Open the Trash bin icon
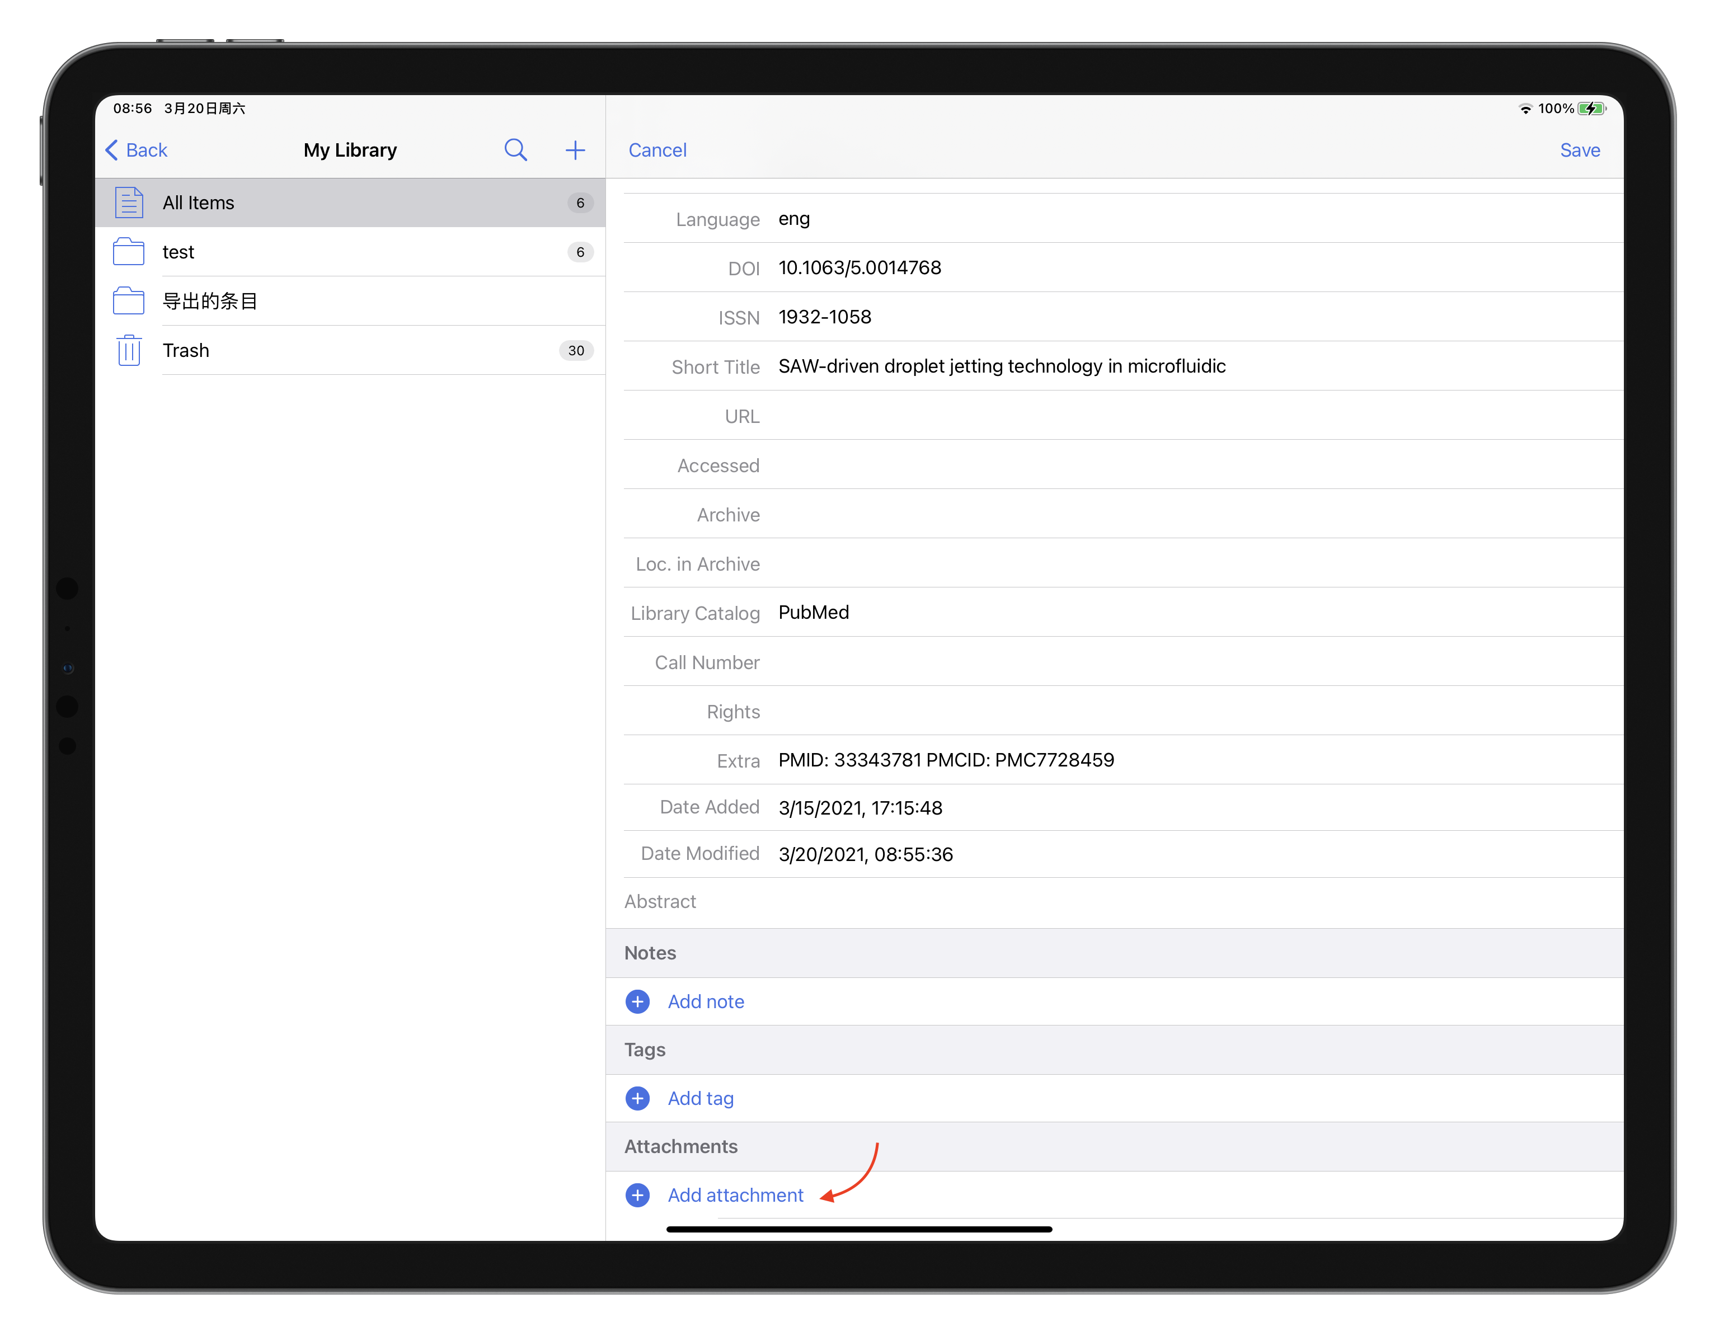Viewport: 1719px width, 1336px height. click(129, 350)
